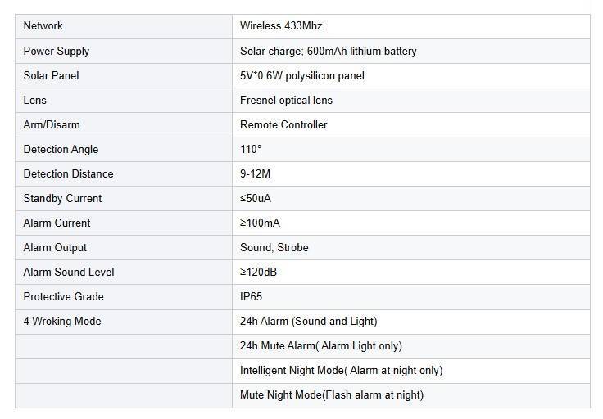Click the Intelligent Night Mode row
Screen dimensions: 603x419
click(x=341, y=370)
